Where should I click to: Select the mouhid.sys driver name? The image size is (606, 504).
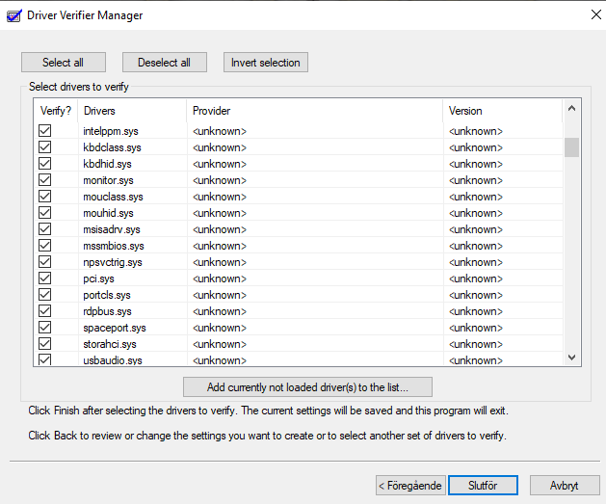108,213
